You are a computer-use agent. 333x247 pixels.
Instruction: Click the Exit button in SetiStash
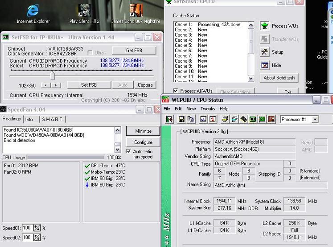(x=288, y=91)
